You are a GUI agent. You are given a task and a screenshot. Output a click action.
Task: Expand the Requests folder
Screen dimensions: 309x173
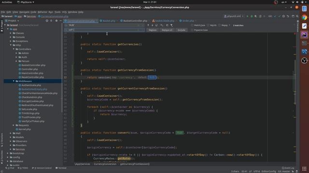(x=14, y=125)
